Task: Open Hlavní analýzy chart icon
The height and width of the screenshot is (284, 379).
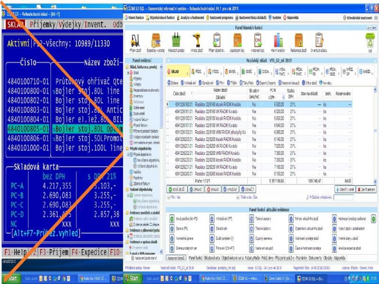Action: [x=278, y=42]
